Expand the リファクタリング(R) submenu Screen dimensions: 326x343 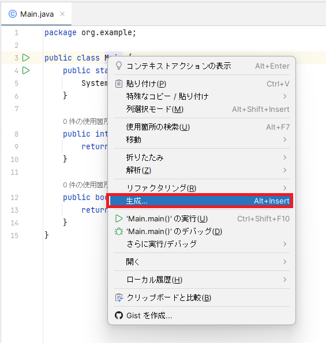pos(201,188)
